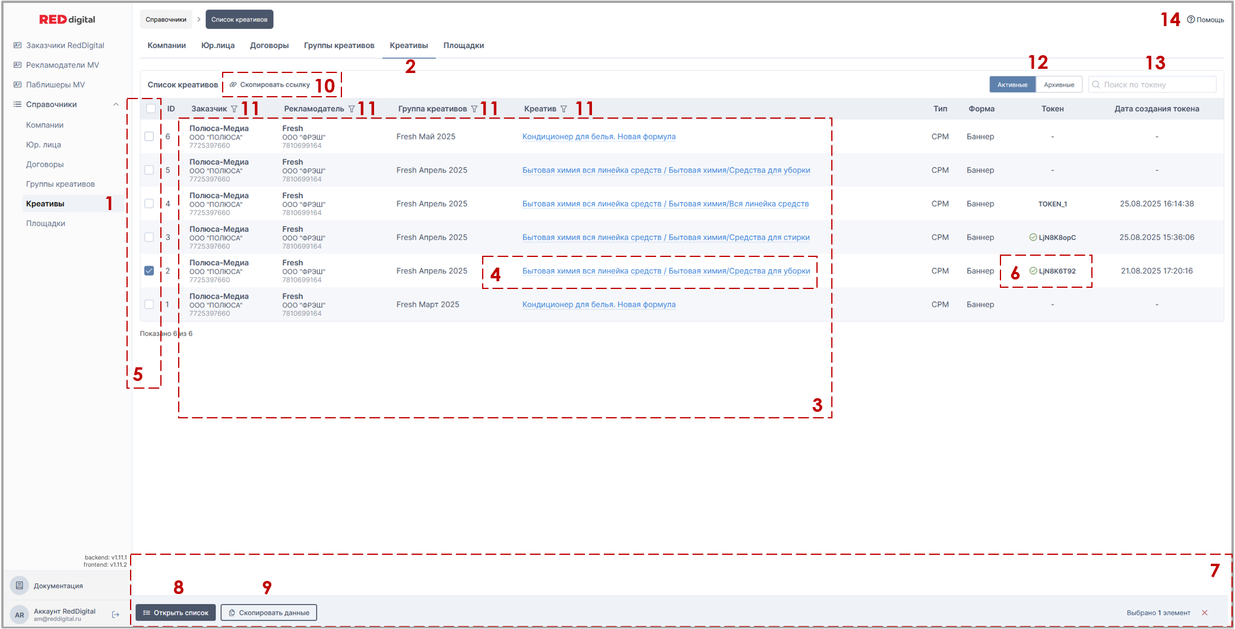
Task: Toggle the select-all checkbox in table header
Action: point(151,109)
